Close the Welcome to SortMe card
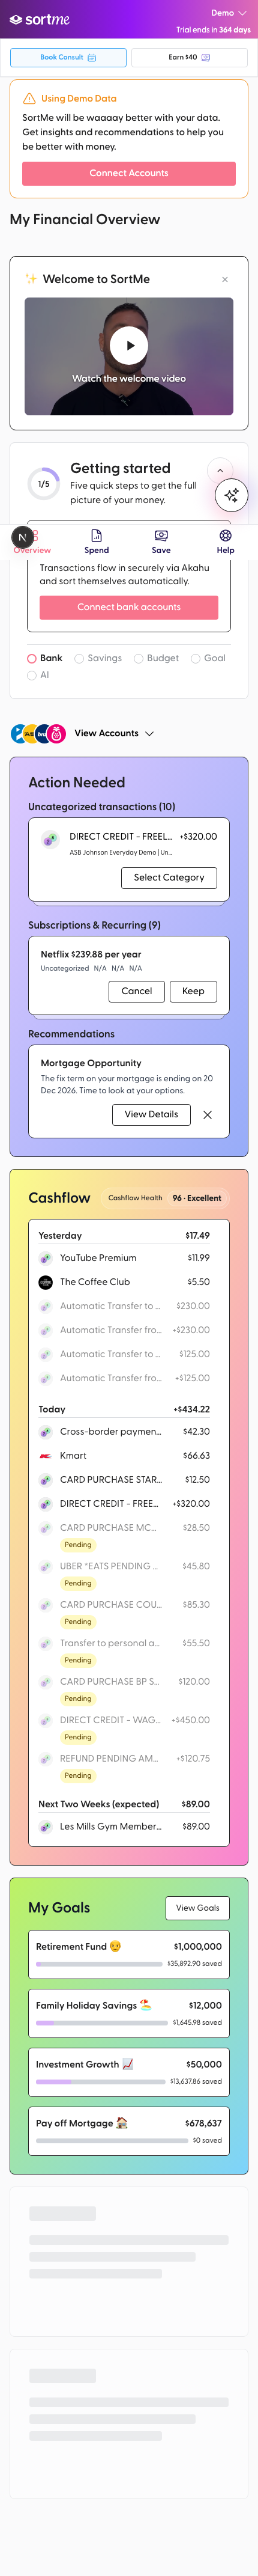The image size is (258, 2576). [225, 279]
